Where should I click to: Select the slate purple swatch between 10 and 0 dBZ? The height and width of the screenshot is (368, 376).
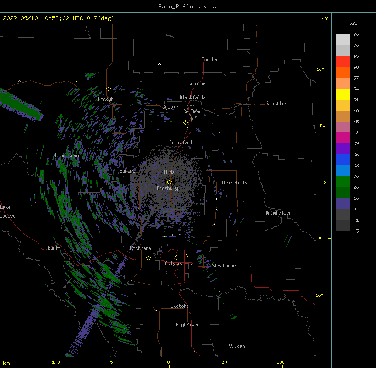pyautogui.click(x=343, y=204)
